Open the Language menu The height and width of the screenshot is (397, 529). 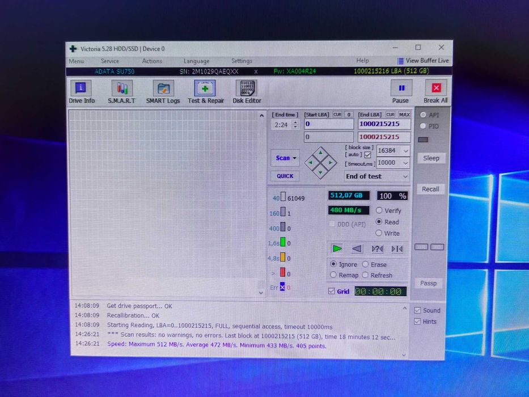(x=196, y=61)
